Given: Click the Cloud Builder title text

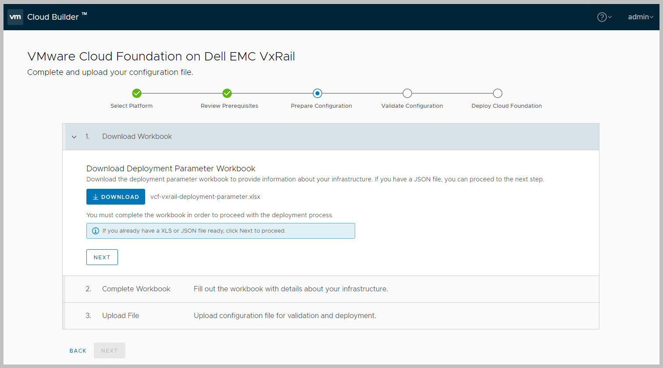Looking at the screenshot, I should [x=53, y=17].
